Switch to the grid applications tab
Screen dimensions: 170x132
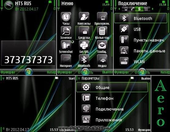pos(146,9)
